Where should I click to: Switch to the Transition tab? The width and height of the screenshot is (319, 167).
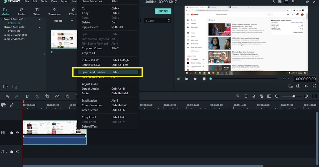[54, 11]
